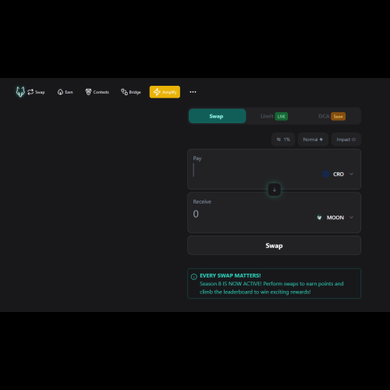Open the three-dot more menu
Image resolution: width=390 pixels, height=390 pixels.
pyautogui.click(x=193, y=92)
